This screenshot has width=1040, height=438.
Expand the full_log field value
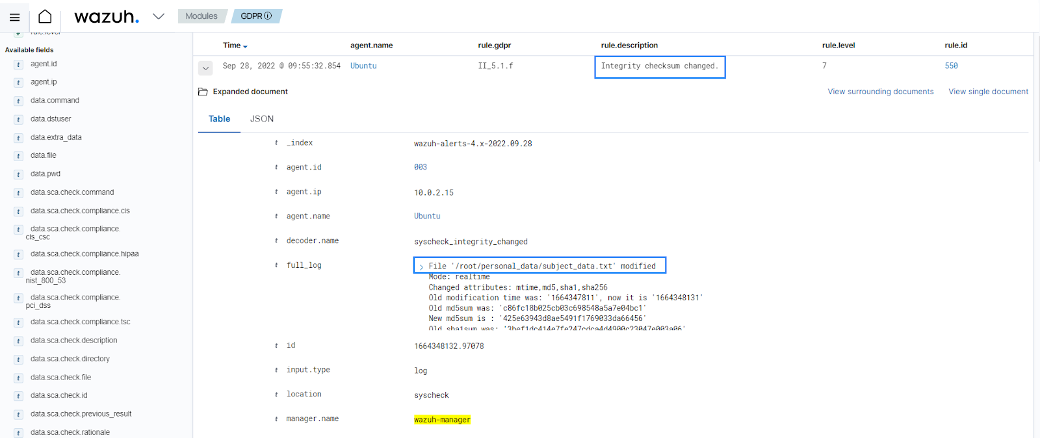click(421, 266)
